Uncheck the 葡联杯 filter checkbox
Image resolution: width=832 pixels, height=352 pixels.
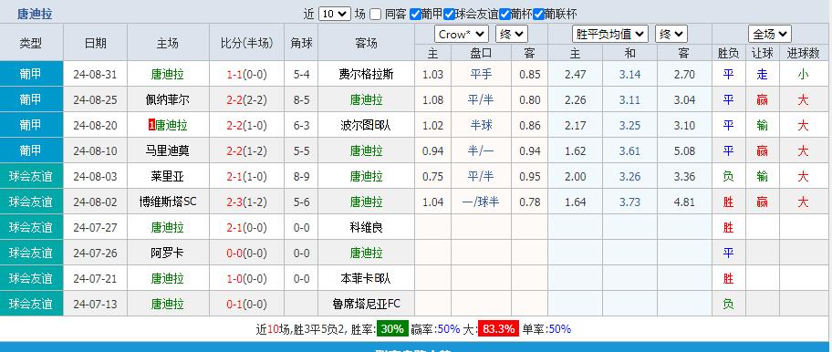(x=538, y=15)
